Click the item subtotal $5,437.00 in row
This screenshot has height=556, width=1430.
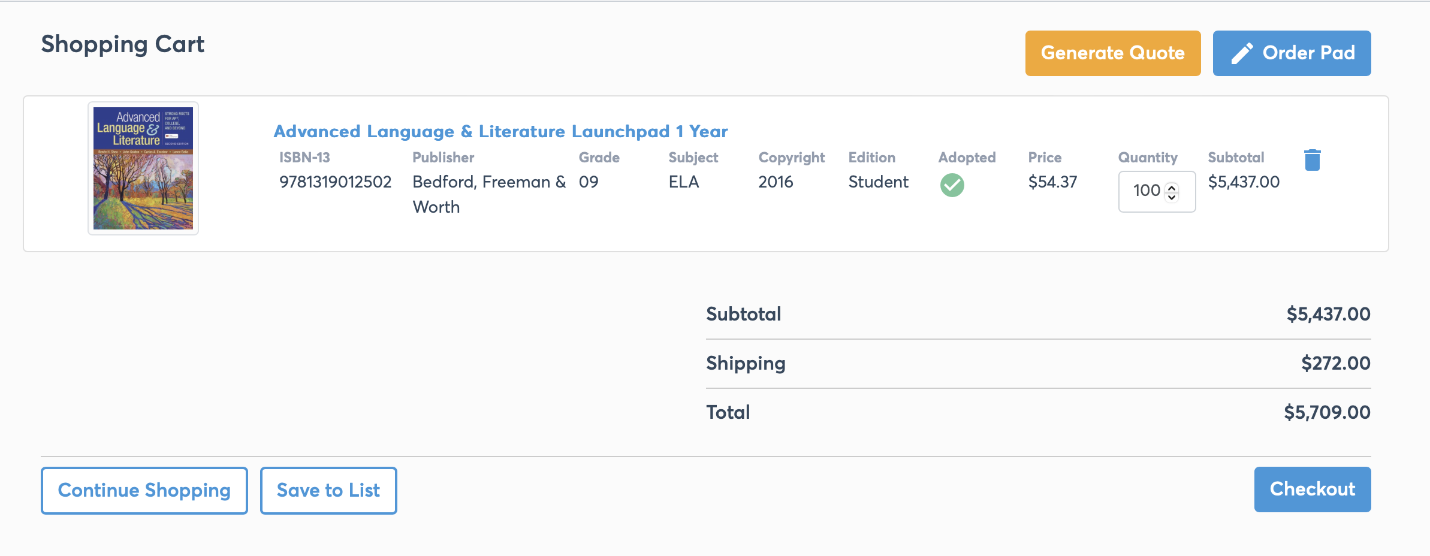[1244, 182]
